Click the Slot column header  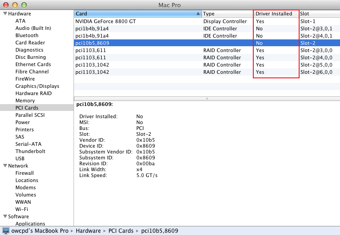pos(318,14)
